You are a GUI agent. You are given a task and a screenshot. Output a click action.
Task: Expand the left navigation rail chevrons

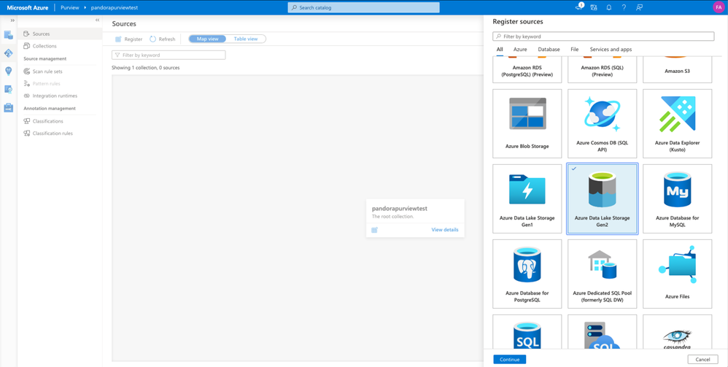point(12,20)
